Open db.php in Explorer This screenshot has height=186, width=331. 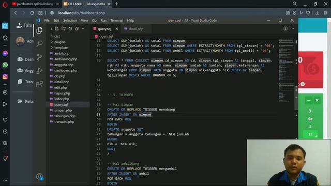(60, 76)
